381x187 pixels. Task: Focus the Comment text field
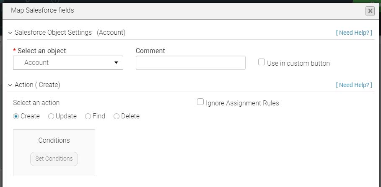(190, 63)
